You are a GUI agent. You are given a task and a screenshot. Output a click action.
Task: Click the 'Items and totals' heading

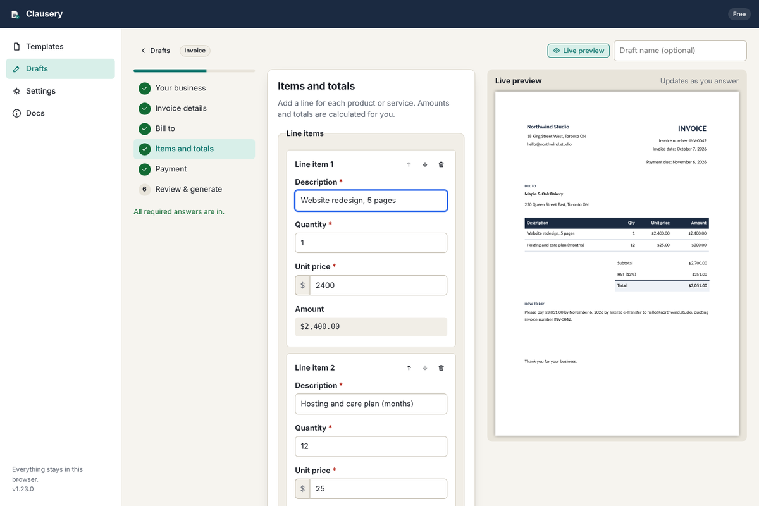coord(316,86)
